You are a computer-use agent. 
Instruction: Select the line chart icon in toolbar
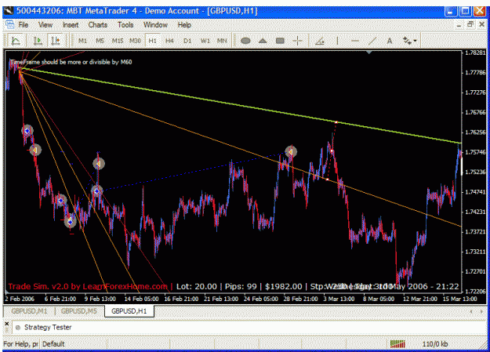point(16,41)
